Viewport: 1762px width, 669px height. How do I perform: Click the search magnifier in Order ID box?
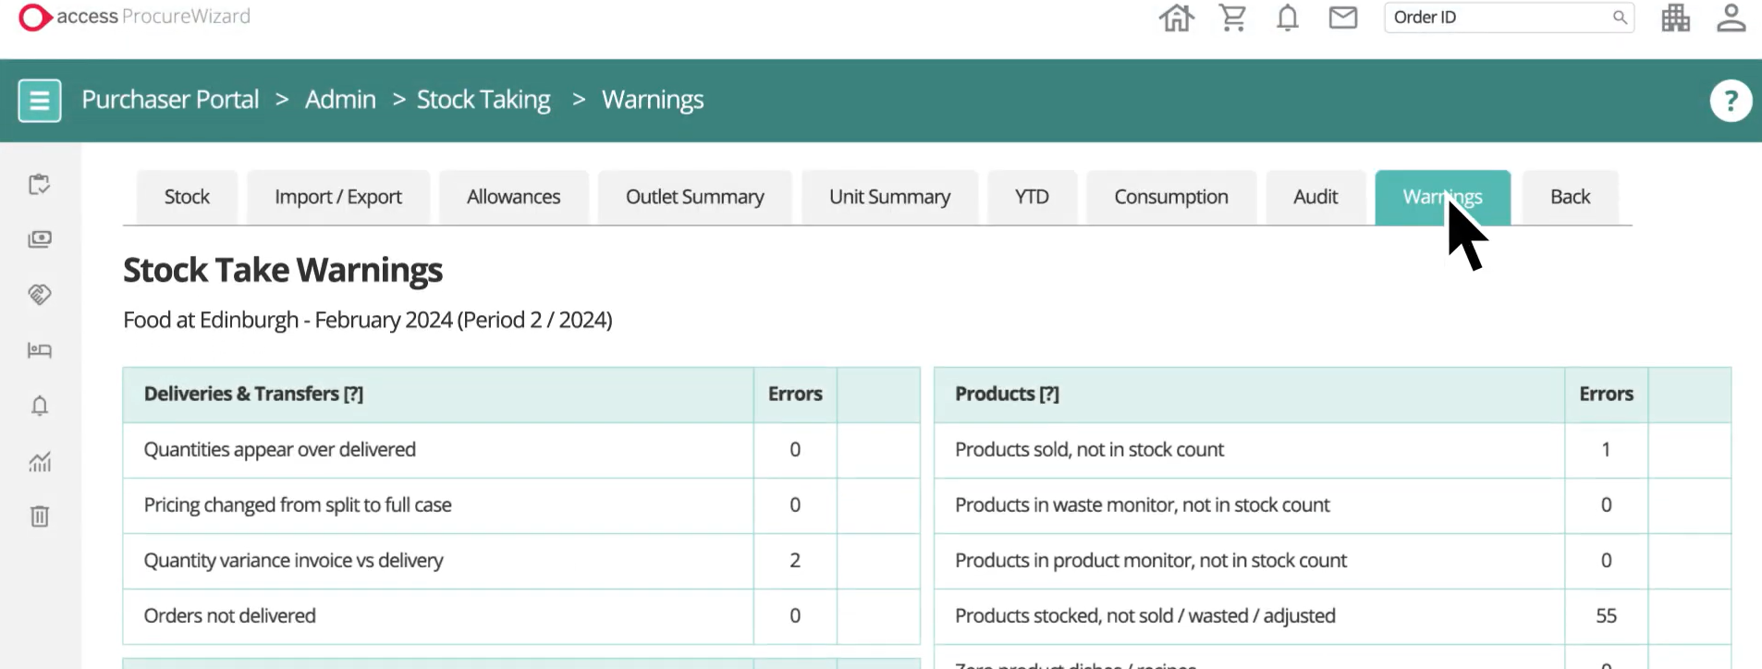click(1620, 18)
